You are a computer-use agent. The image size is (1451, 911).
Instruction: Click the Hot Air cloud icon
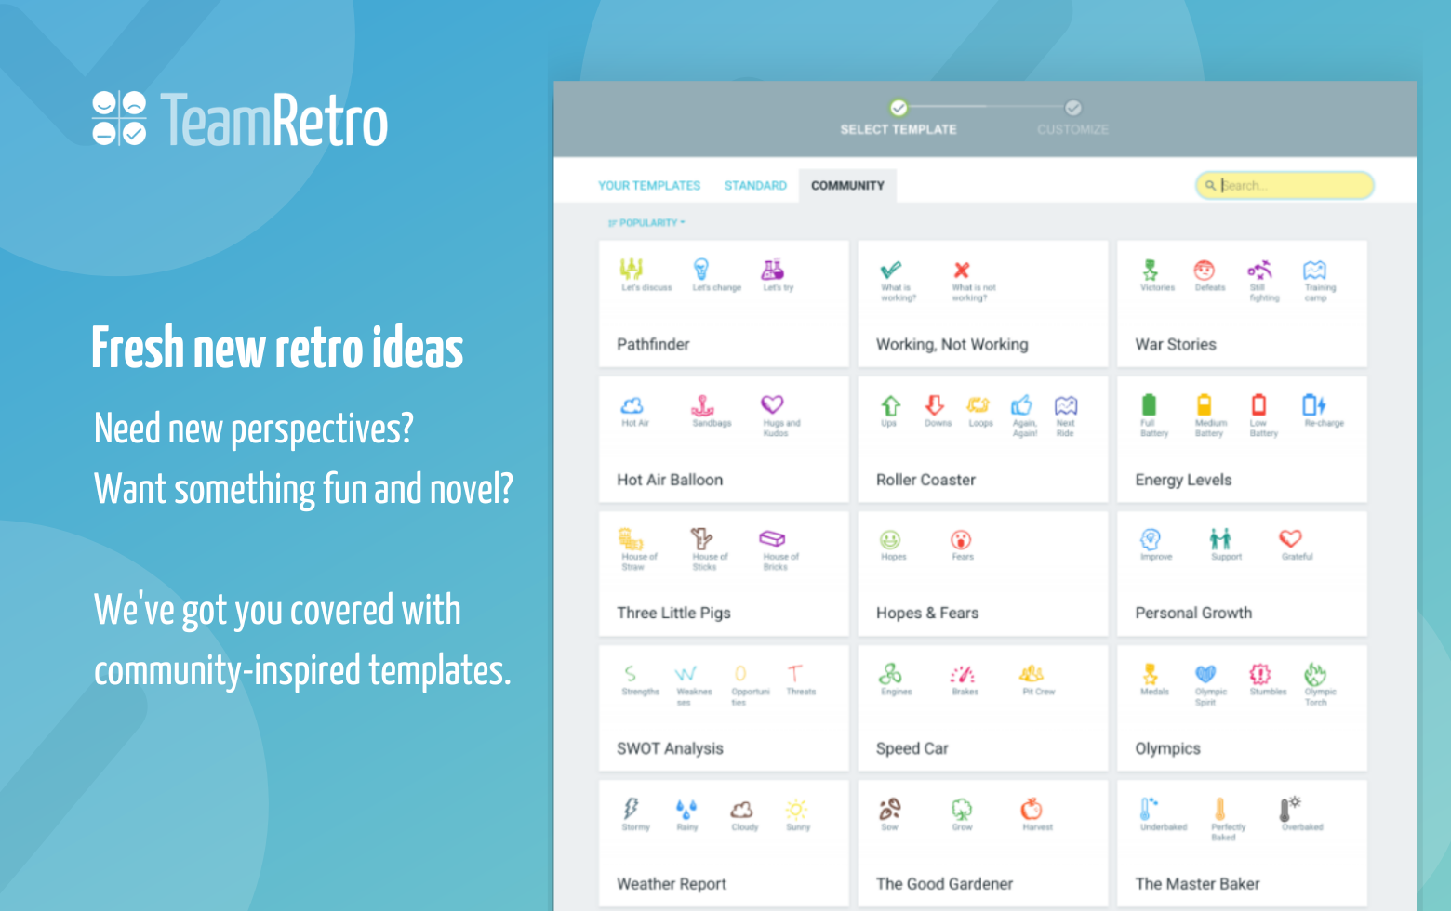632,404
